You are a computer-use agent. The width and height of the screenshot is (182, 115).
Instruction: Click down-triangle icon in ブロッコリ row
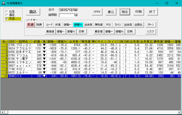pos(44,45)
